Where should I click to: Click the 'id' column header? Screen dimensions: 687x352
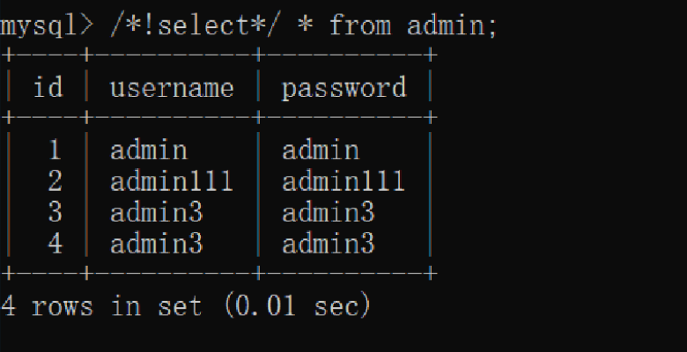(x=48, y=87)
